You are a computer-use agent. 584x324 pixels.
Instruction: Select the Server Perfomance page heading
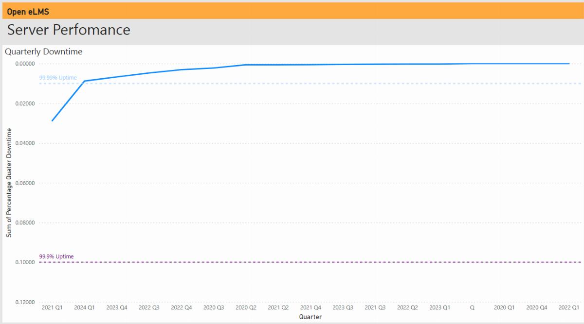[69, 30]
